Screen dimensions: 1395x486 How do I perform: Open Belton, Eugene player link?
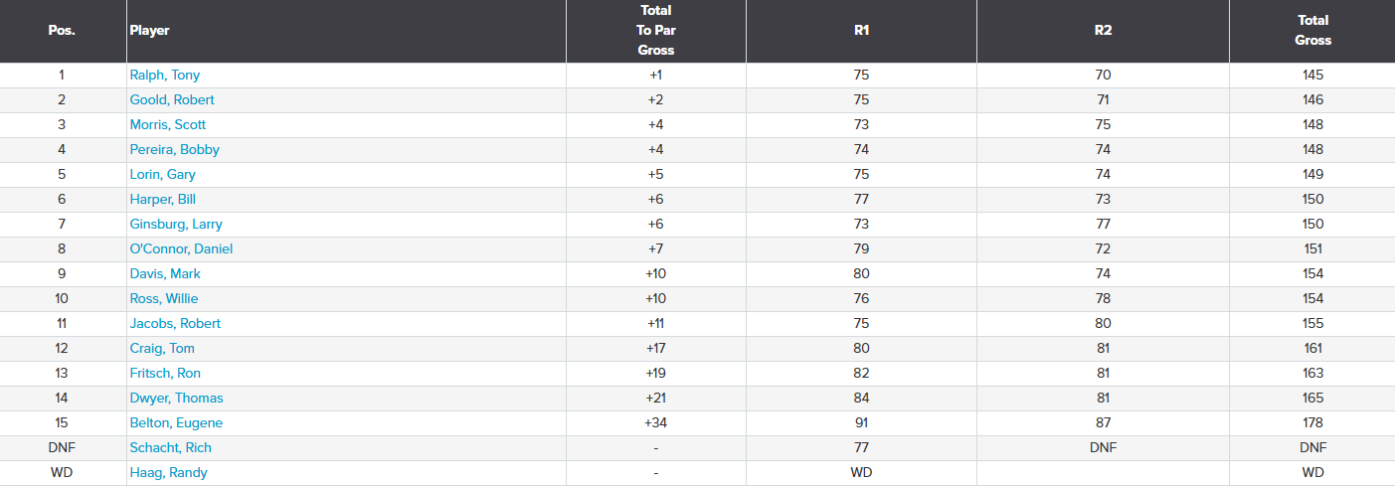click(x=176, y=422)
